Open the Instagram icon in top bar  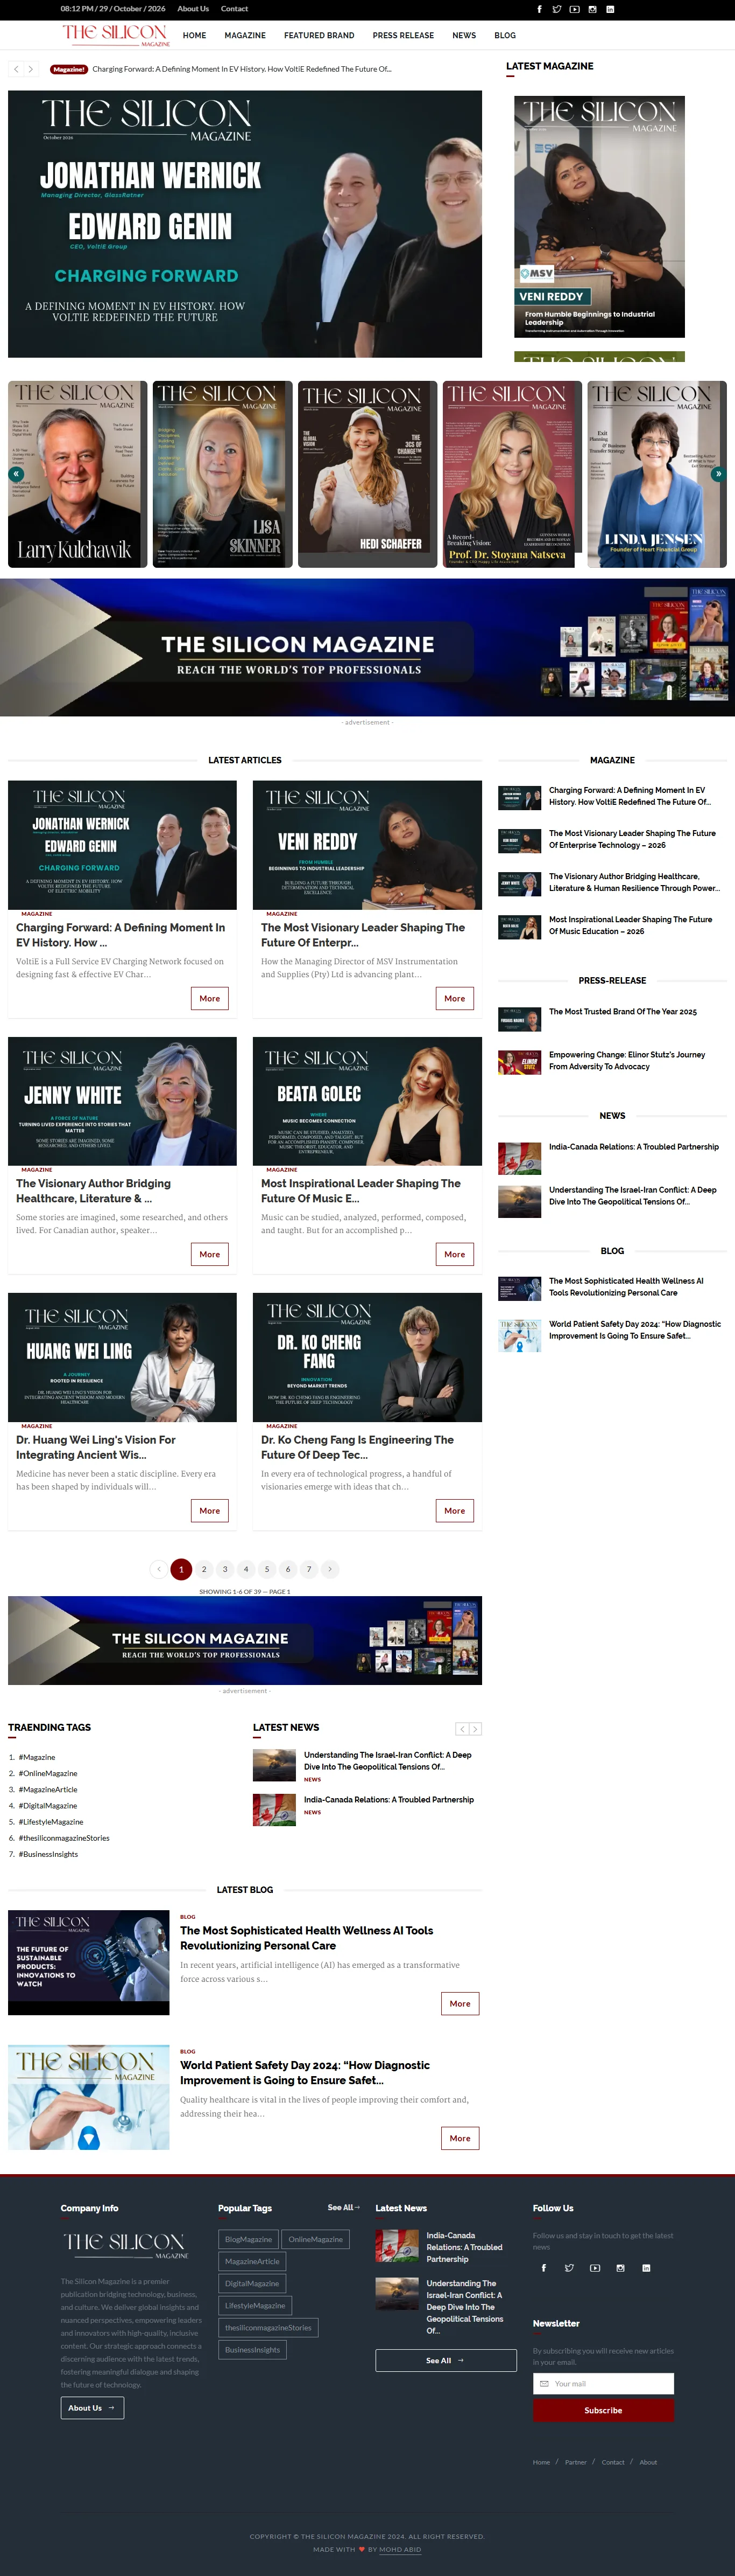pos(592,9)
